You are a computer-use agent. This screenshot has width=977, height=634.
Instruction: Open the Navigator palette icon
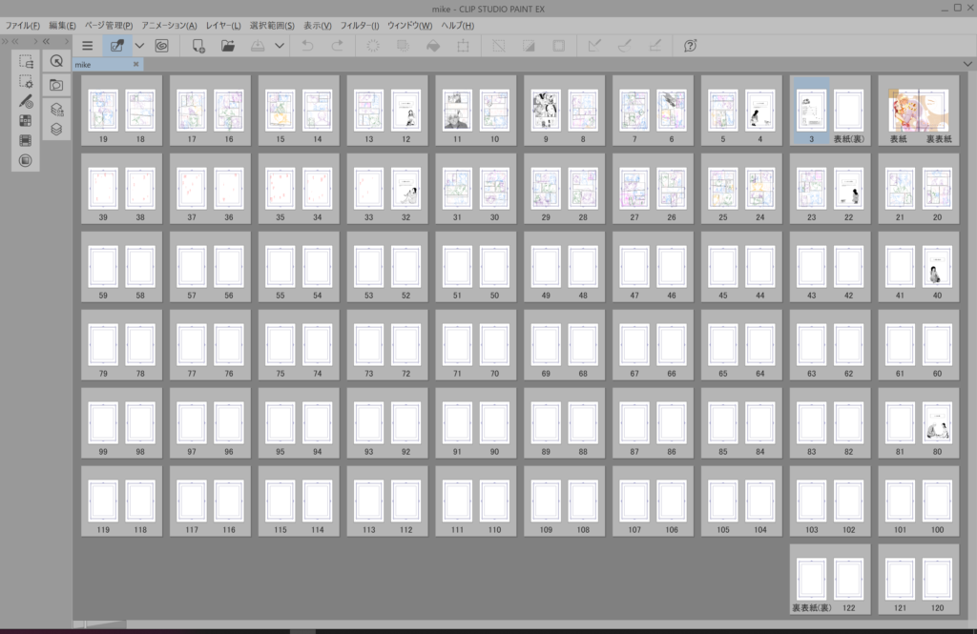point(56,61)
